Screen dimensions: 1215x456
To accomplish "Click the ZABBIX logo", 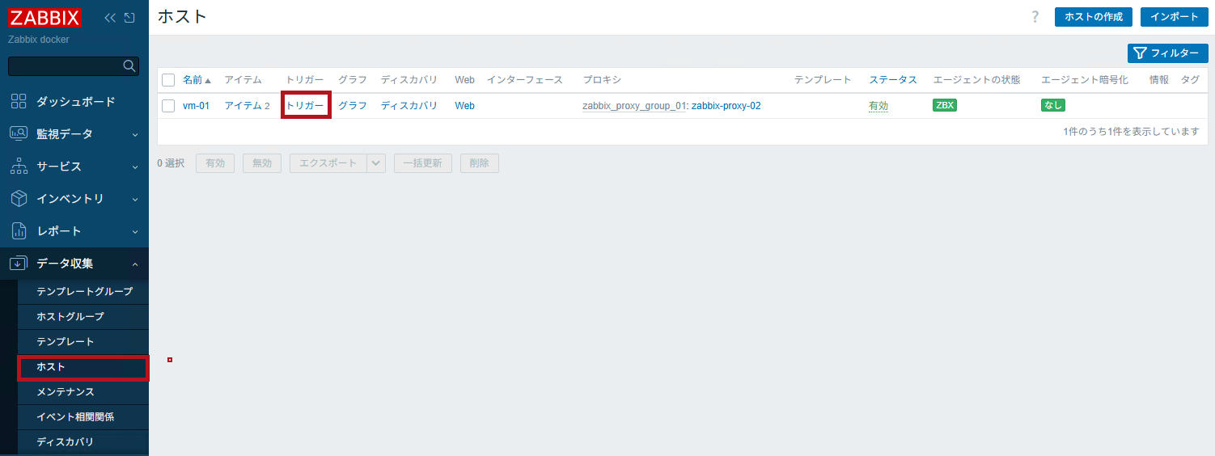I will click(x=45, y=17).
